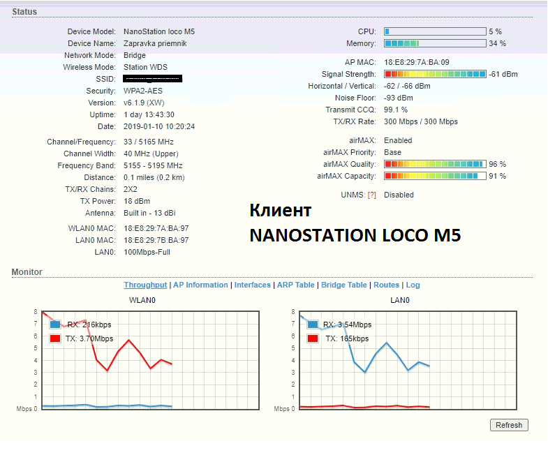Viewport: 548px width, 455px height.
Task: Show the Routes tab
Action: [386, 285]
